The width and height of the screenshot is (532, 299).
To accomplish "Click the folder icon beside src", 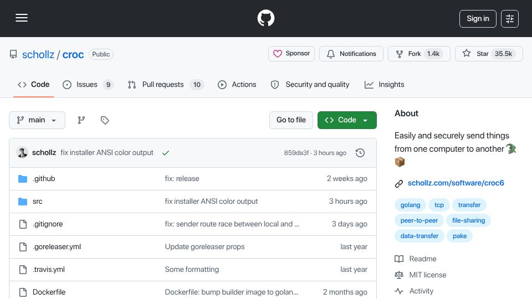I will pyautogui.click(x=23, y=202).
